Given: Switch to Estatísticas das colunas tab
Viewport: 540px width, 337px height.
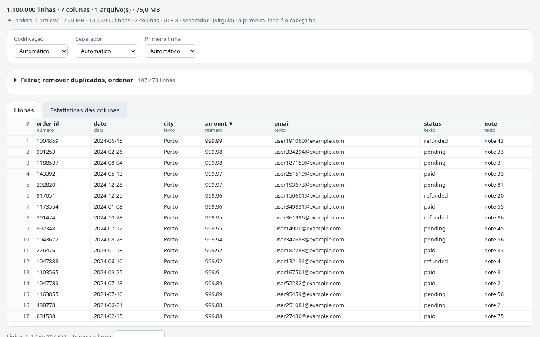Looking at the screenshot, I should tap(85, 110).
